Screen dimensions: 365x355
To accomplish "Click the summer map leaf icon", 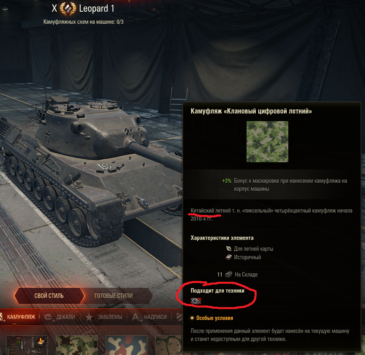I will click(x=228, y=249).
